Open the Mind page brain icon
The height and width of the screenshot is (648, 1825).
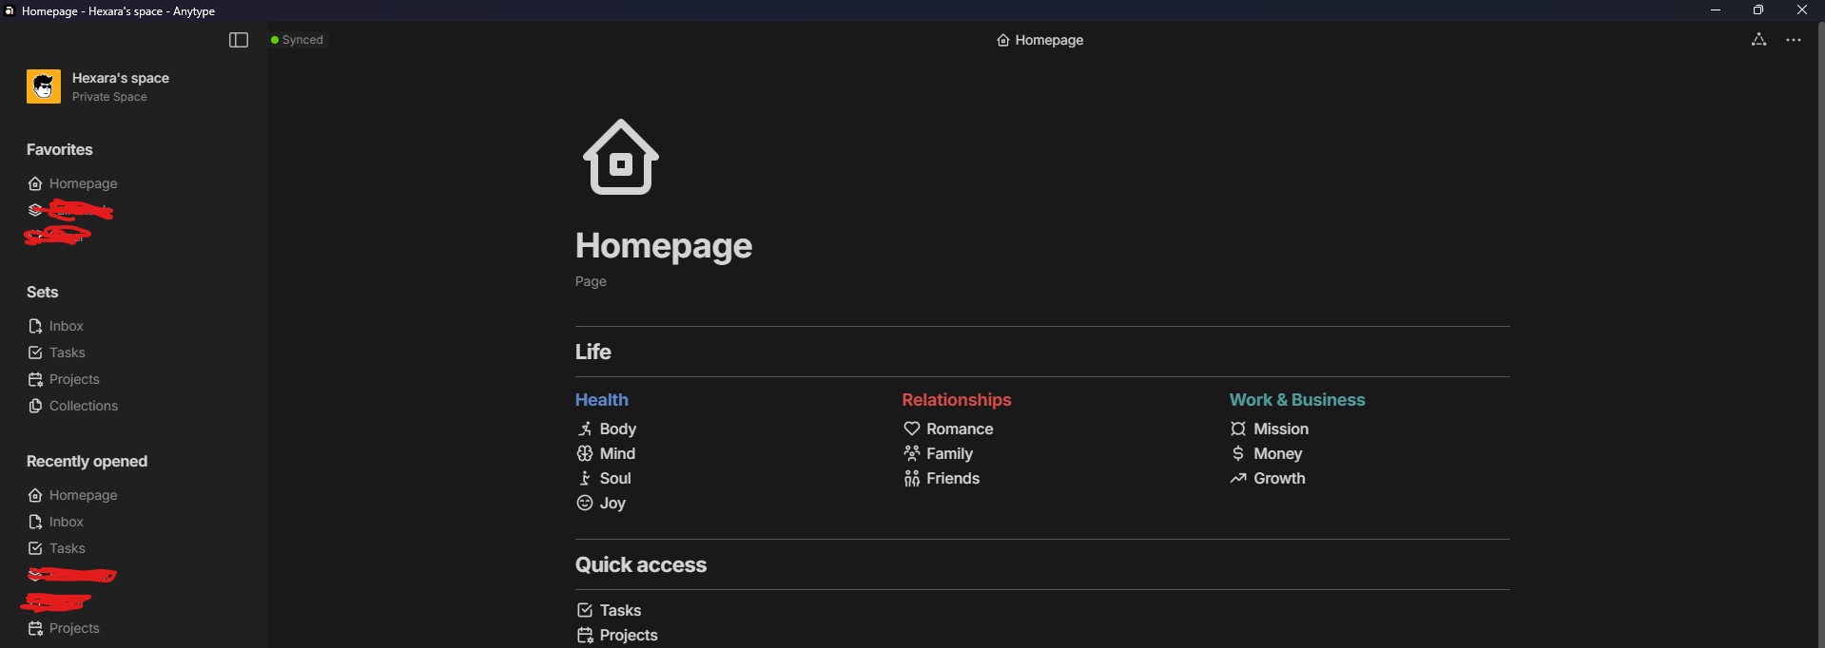point(585,454)
